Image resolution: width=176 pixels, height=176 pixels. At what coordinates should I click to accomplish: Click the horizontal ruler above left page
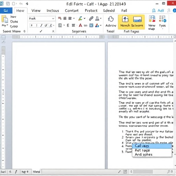(x=58, y=37)
